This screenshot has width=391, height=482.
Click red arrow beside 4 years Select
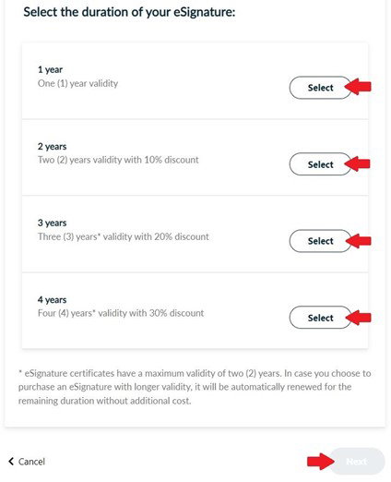(358, 318)
